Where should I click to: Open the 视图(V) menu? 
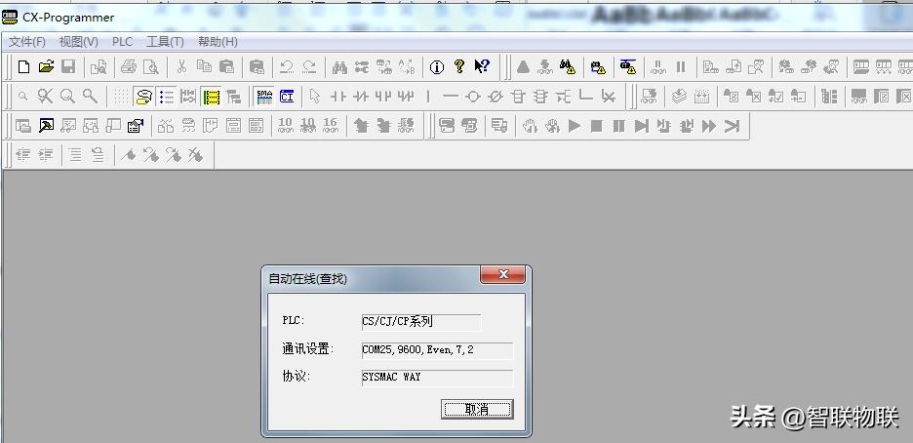[79, 42]
